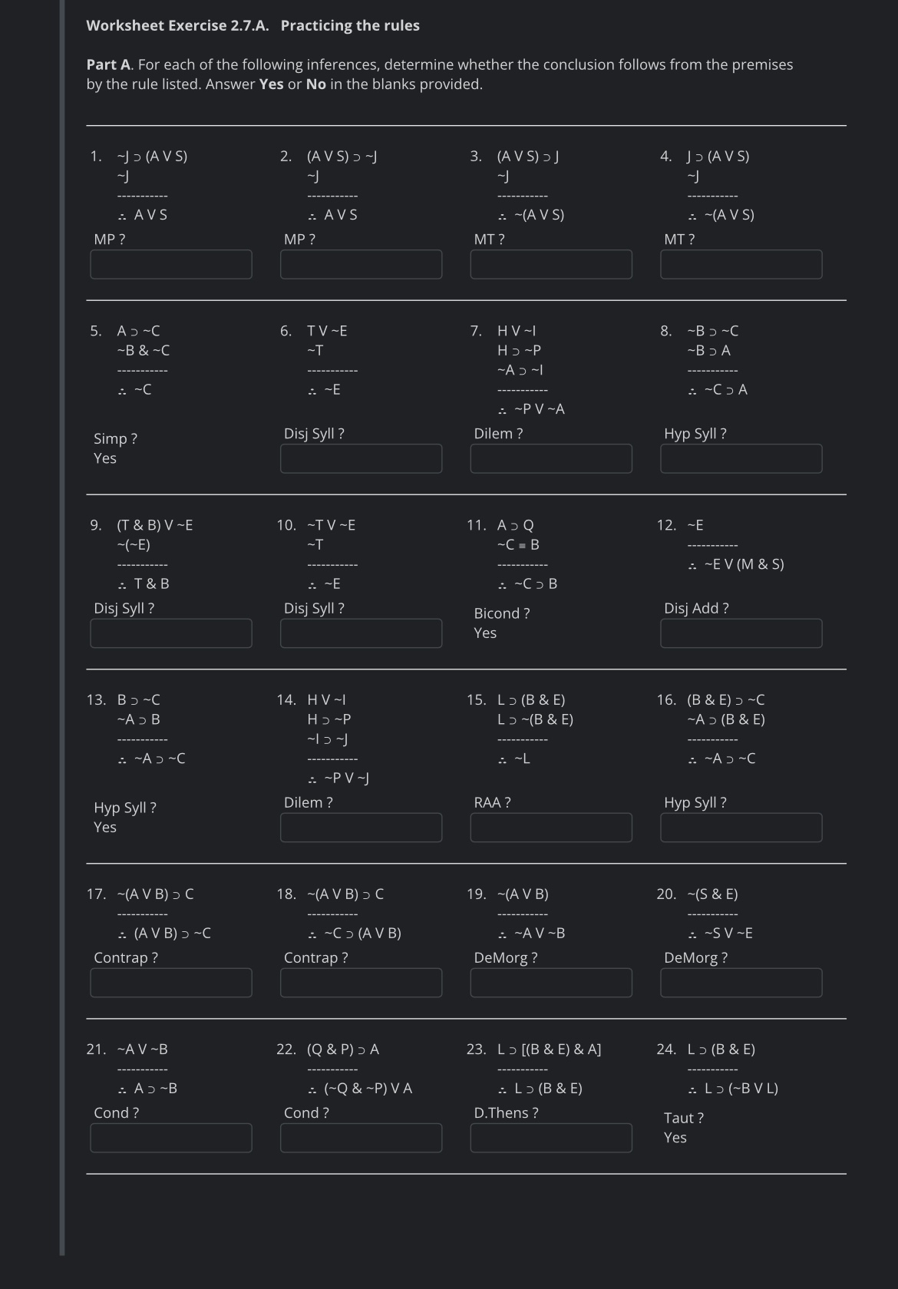Viewport: 898px width, 1289px height.
Task: Click the DeMorg answer blank for problem 19
Action: [550, 982]
